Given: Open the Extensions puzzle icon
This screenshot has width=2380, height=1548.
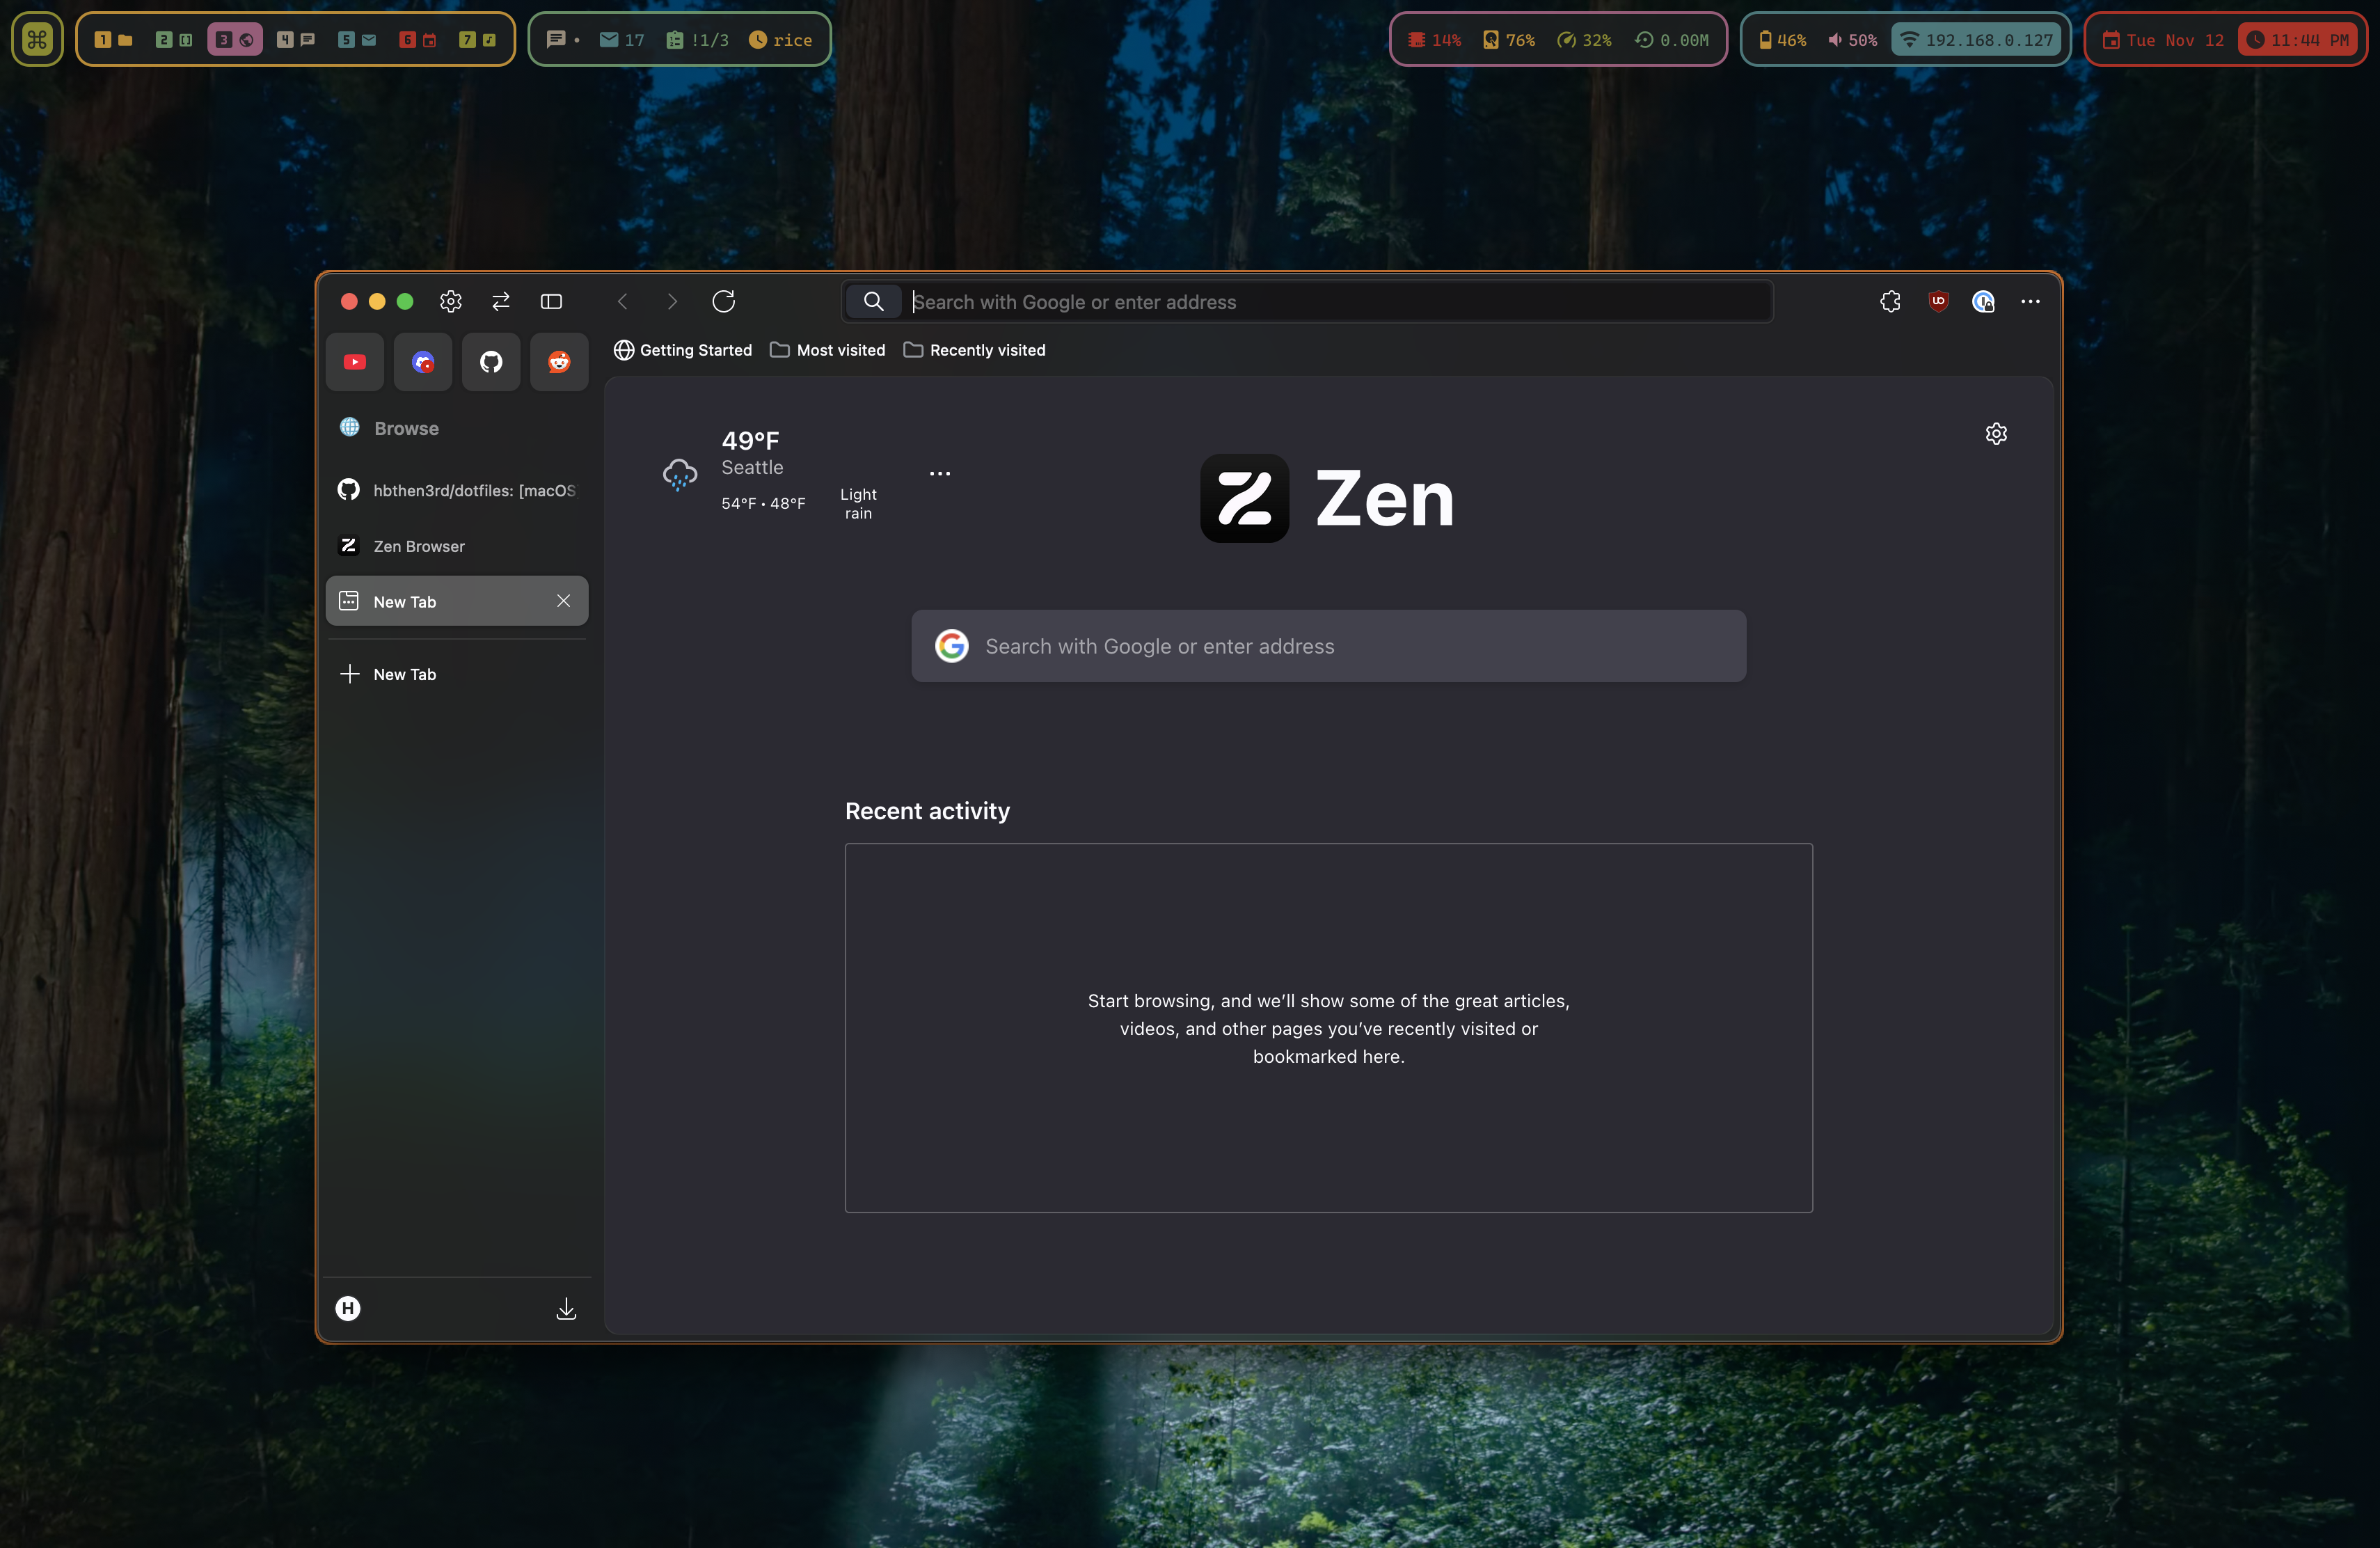Looking at the screenshot, I should point(1890,301).
